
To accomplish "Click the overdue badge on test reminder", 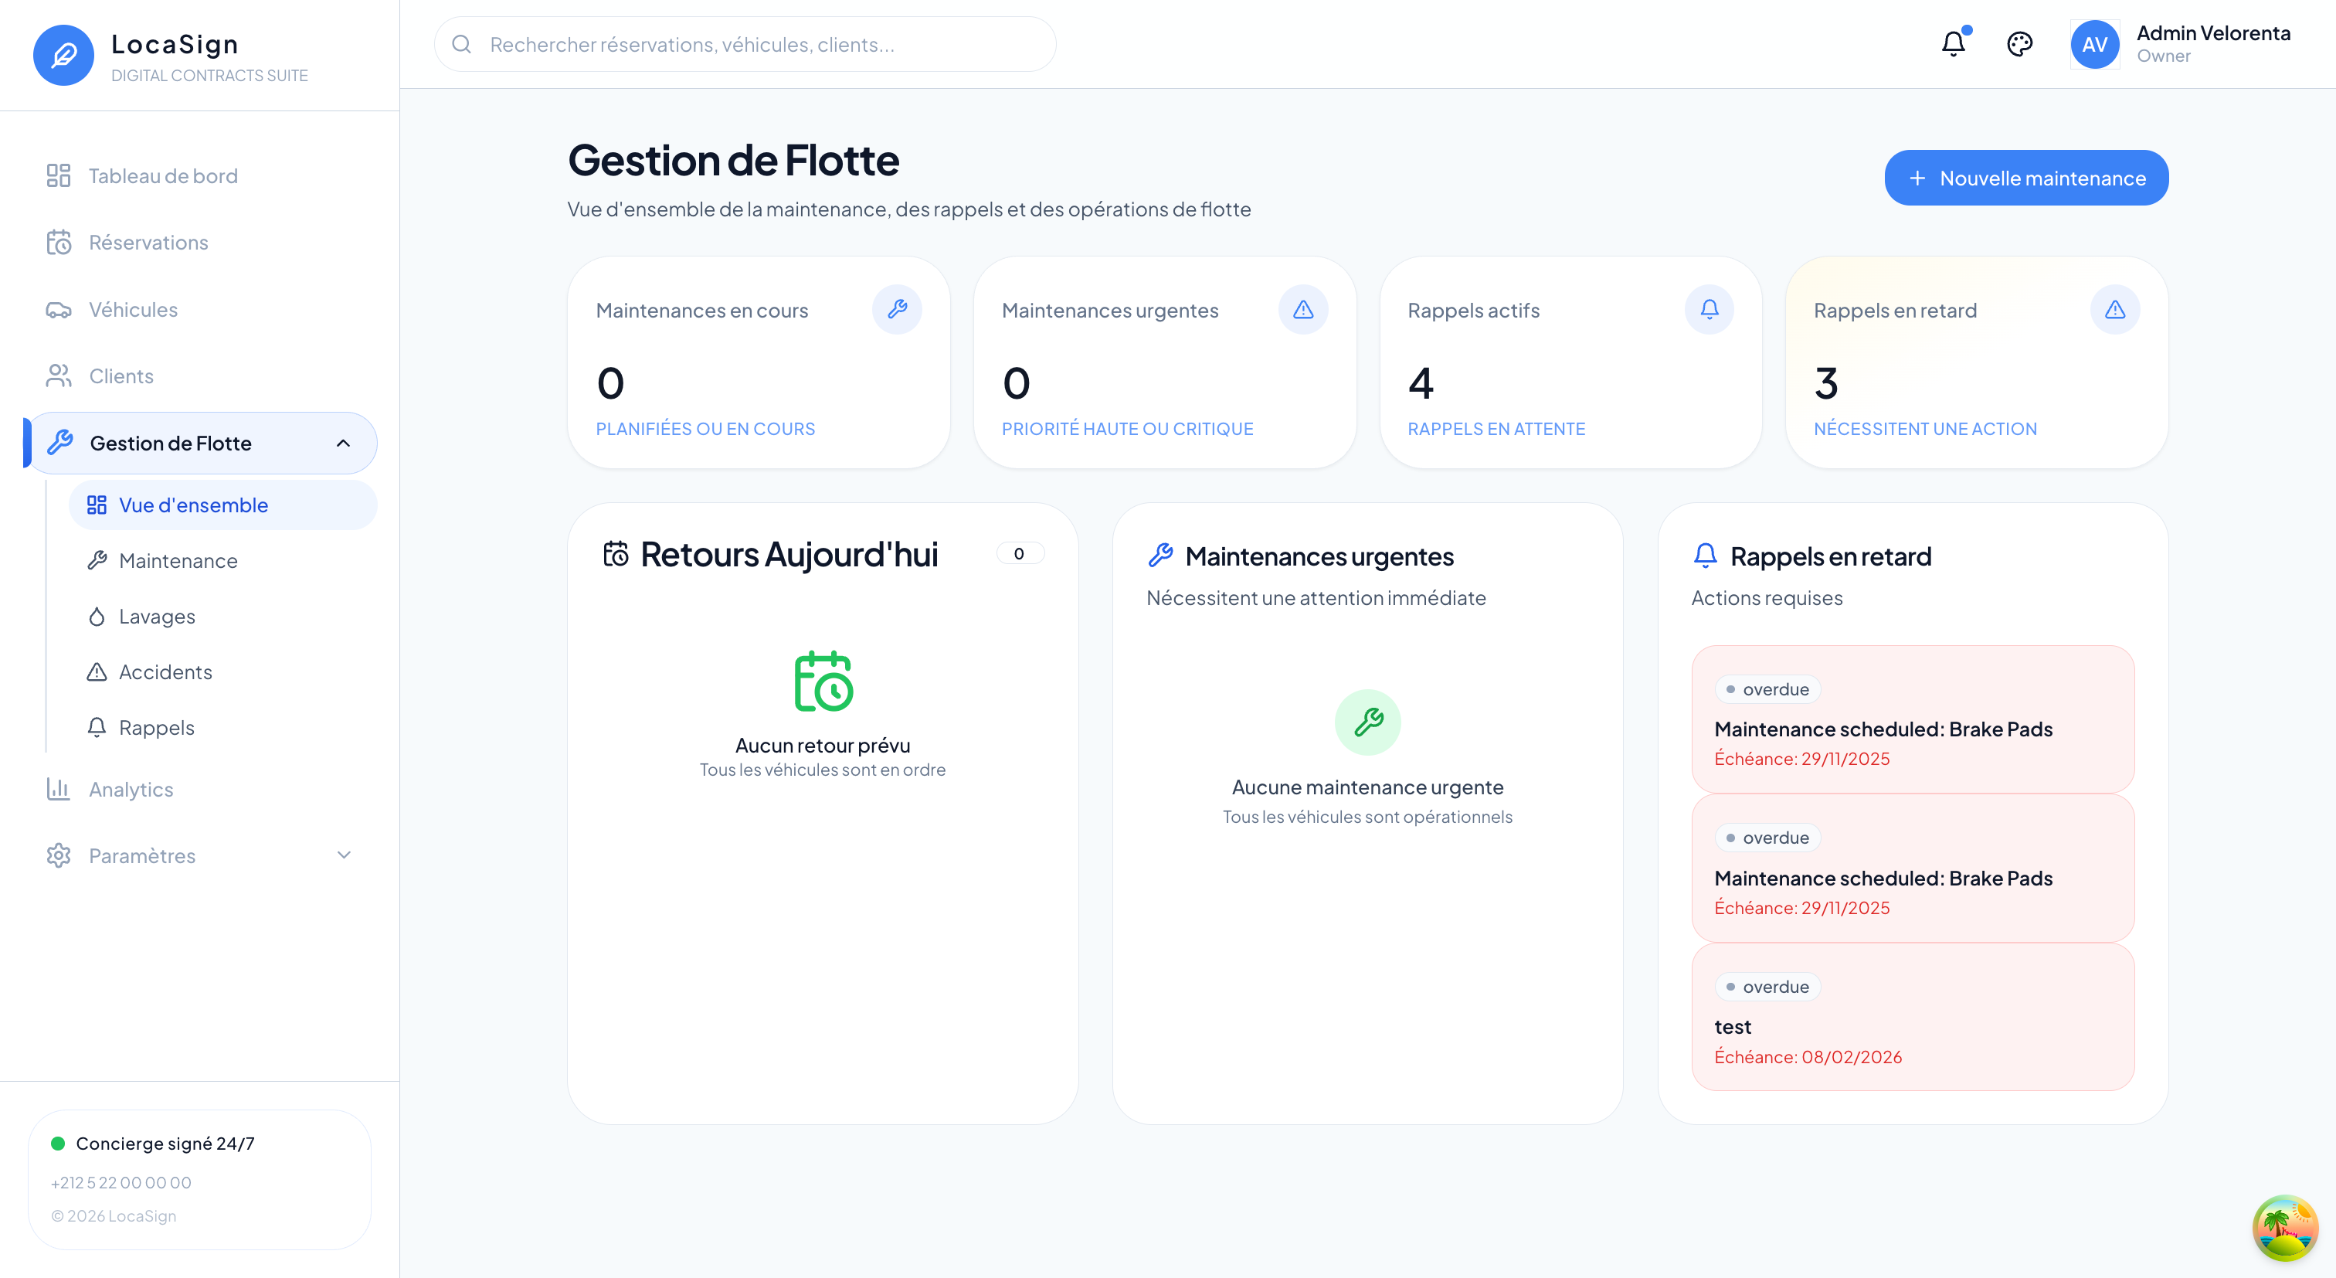I will [x=1767, y=986].
